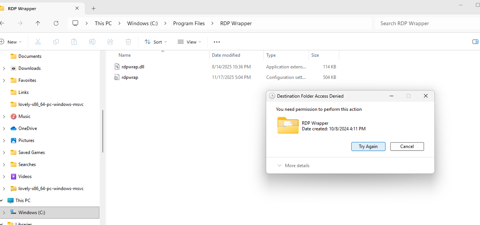Expand More details in the dialog

[293, 166]
